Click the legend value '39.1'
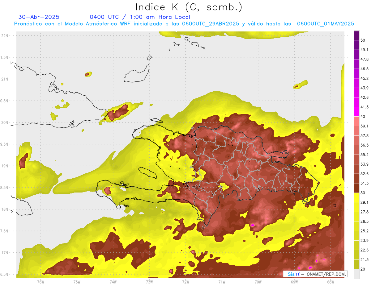The image size is (371, 286). click(x=365, y=126)
